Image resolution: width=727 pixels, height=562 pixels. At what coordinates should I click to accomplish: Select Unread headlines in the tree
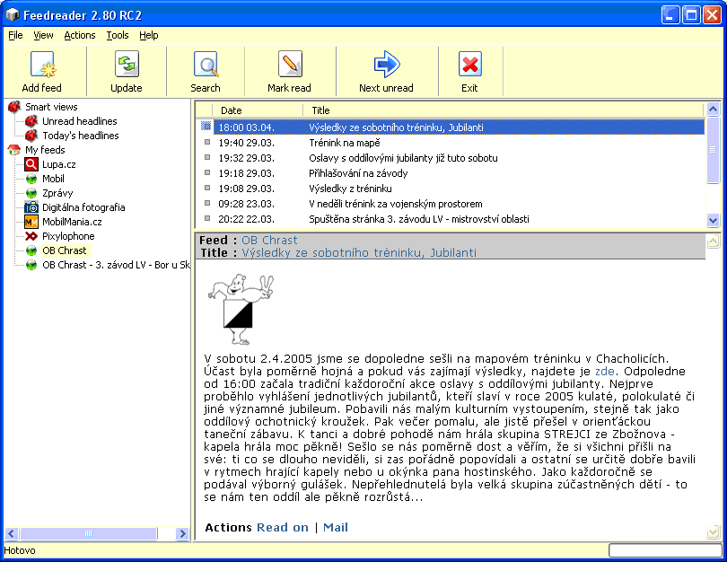[80, 121]
